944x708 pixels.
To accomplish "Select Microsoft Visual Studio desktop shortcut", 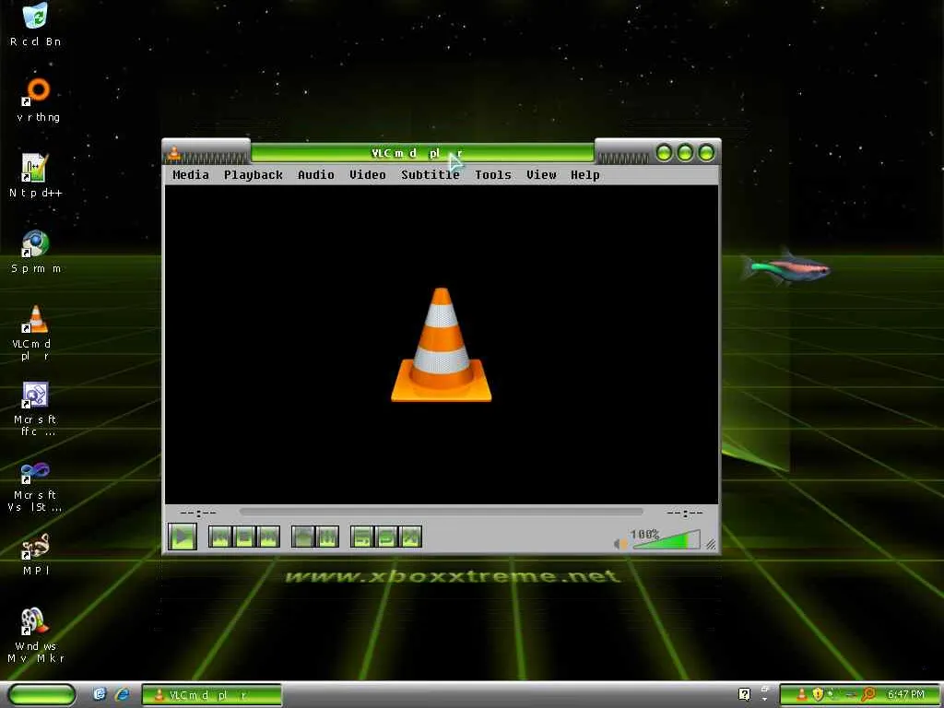I will (35, 485).
